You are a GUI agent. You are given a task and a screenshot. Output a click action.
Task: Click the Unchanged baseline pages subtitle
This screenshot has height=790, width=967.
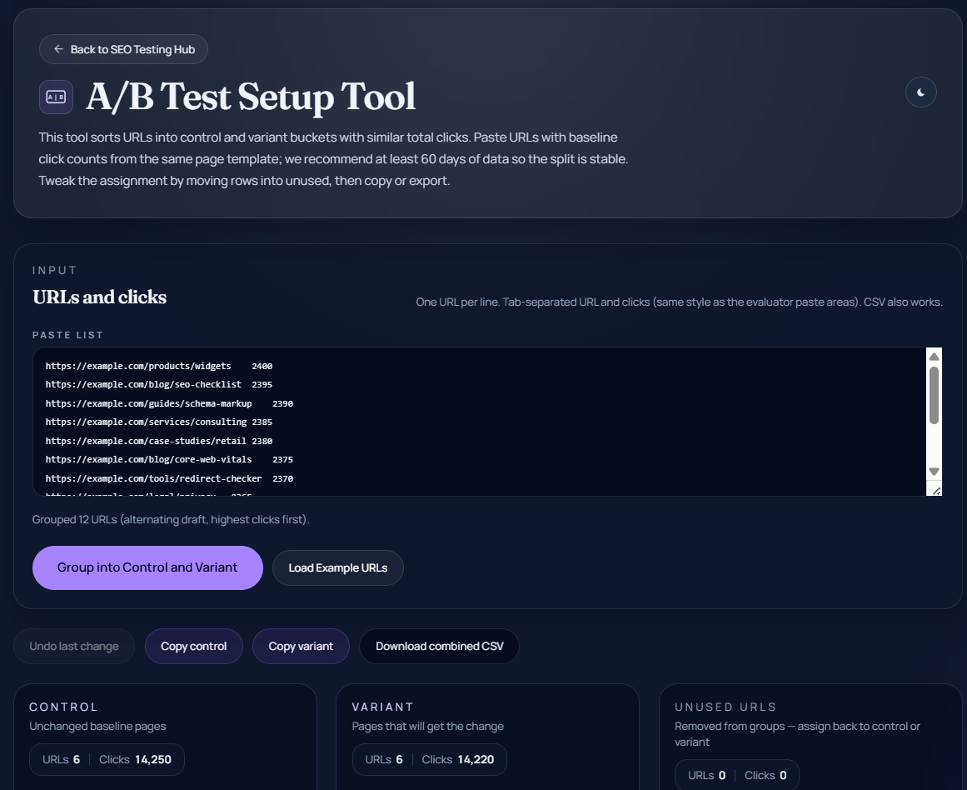[x=97, y=727]
